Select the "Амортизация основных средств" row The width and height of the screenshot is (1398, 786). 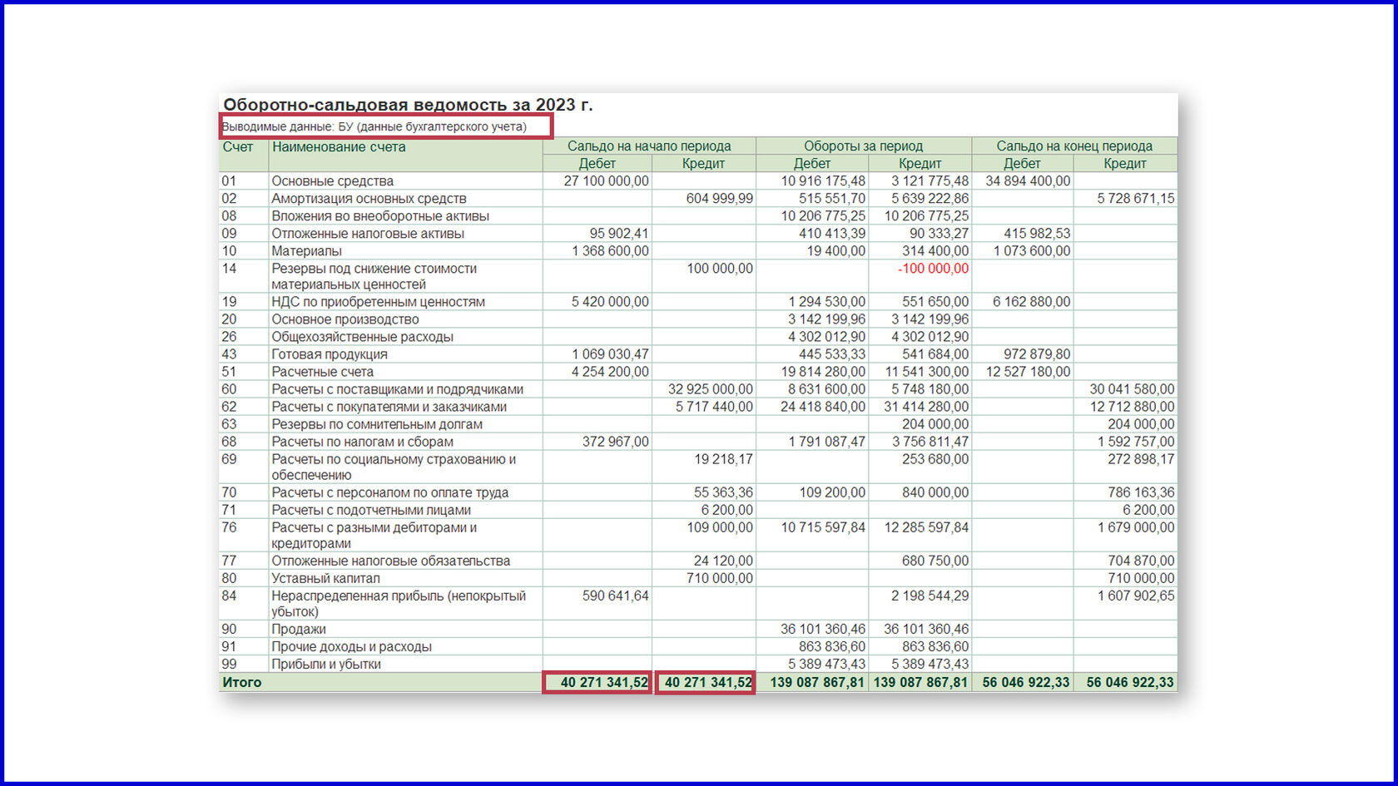pos(697,199)
